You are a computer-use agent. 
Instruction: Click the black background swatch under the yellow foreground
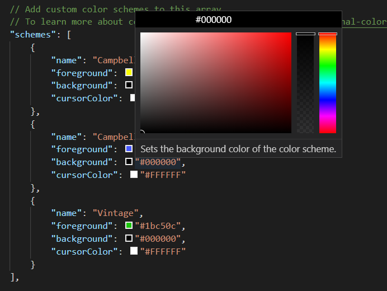coord(129,85)
